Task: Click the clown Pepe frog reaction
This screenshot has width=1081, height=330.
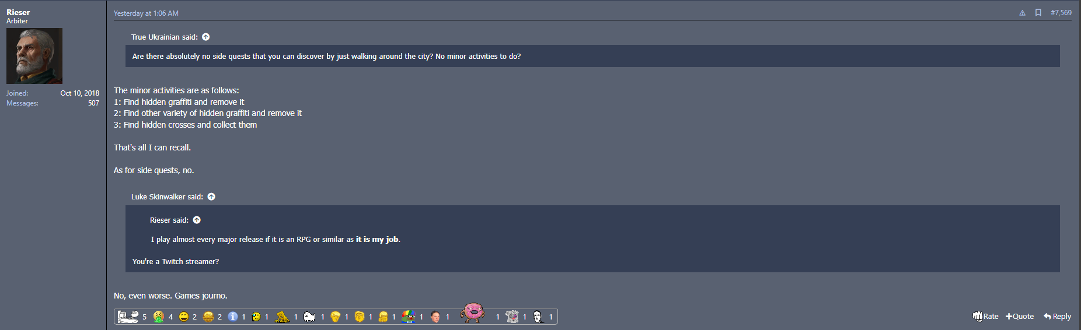Action: coord(409,316)
